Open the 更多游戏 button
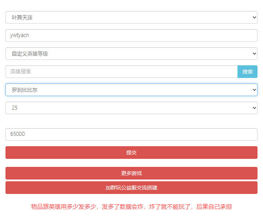Image resolution: width=263 pixels, height=219 pixels. pyautogui.click(x=131, y=173)
